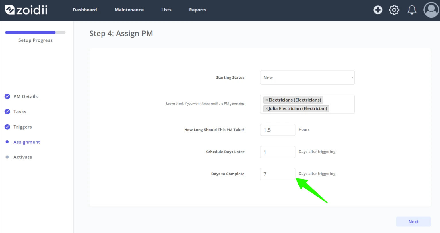The image size is (440, 233).
Task: Go to the PM Details step
Action: 26,96
